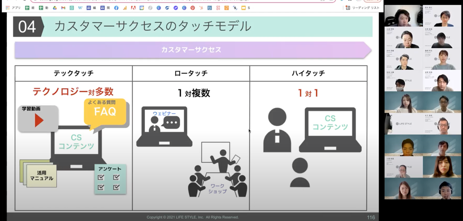Open the Pinterest bookmark
The height and width of the screenshot is (221, 463).
(193, 8)
